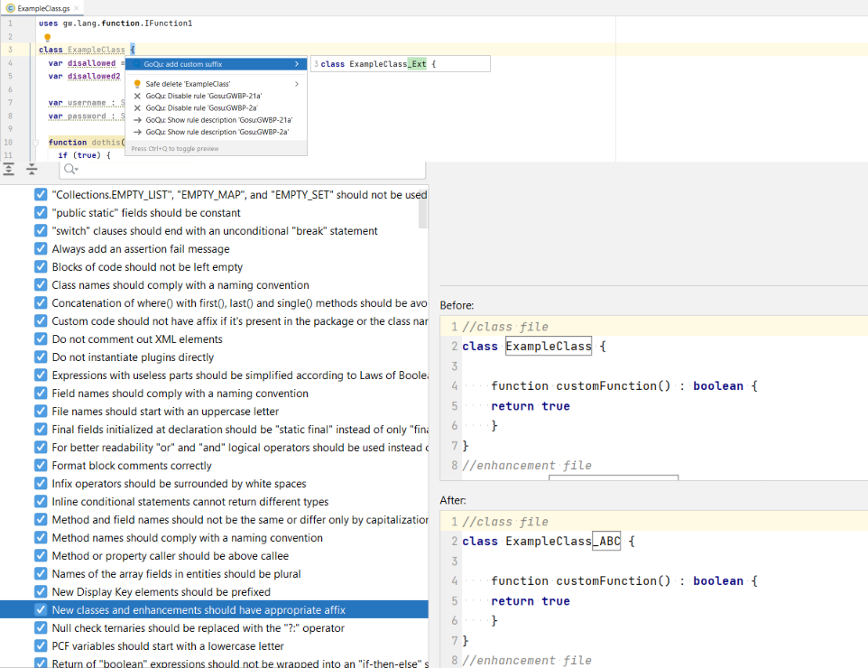
Task: Click the ExampleClass.gs file type icon
Action: 10,7
